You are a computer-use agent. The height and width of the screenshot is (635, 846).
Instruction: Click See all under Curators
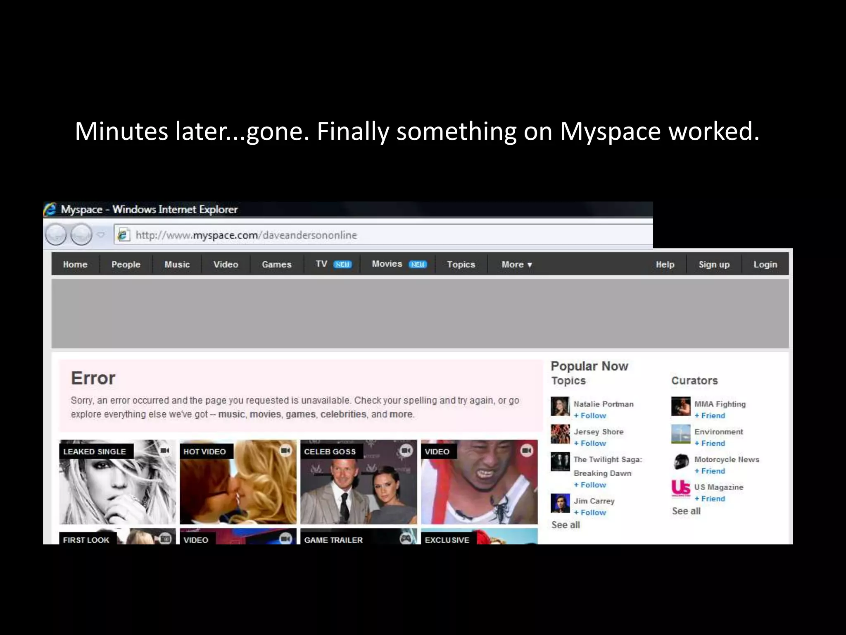(x=686, y=511)
